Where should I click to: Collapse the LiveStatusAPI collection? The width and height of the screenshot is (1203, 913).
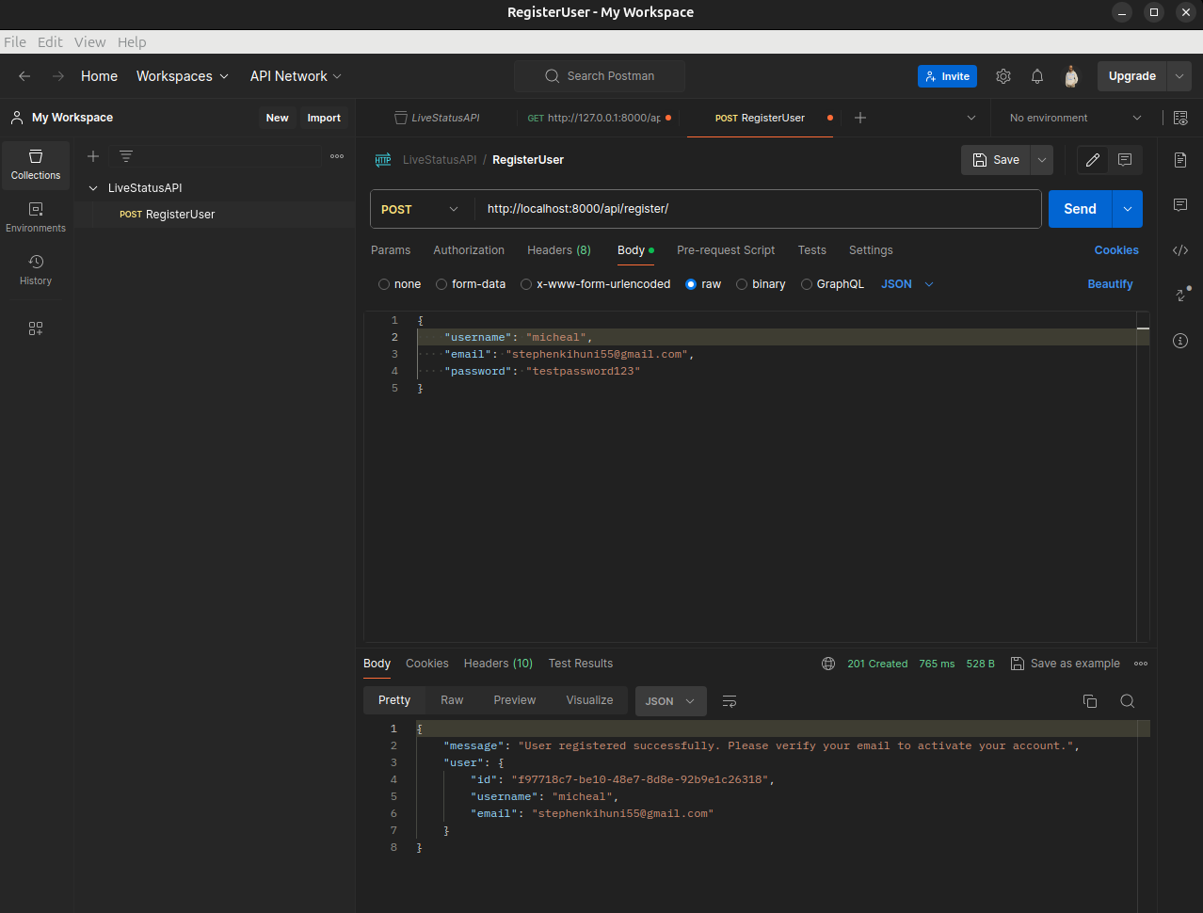pyautogui.click(x=93, y=188)
